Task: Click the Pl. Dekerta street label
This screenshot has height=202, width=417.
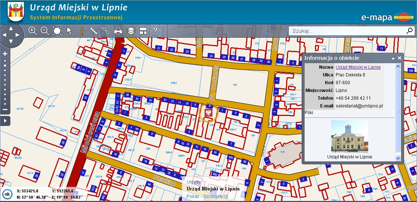Action: pyautogui.click(x=214, y=83)
